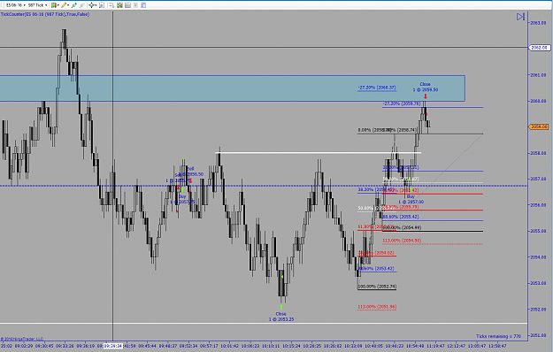Viewport: 553px width, 352px height.
Task: Select the 2062.00 price marker on axis
Action: click(539, 48)
